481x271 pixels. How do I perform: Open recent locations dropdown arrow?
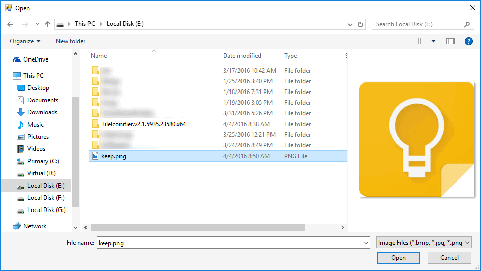[x=37, y=24]
